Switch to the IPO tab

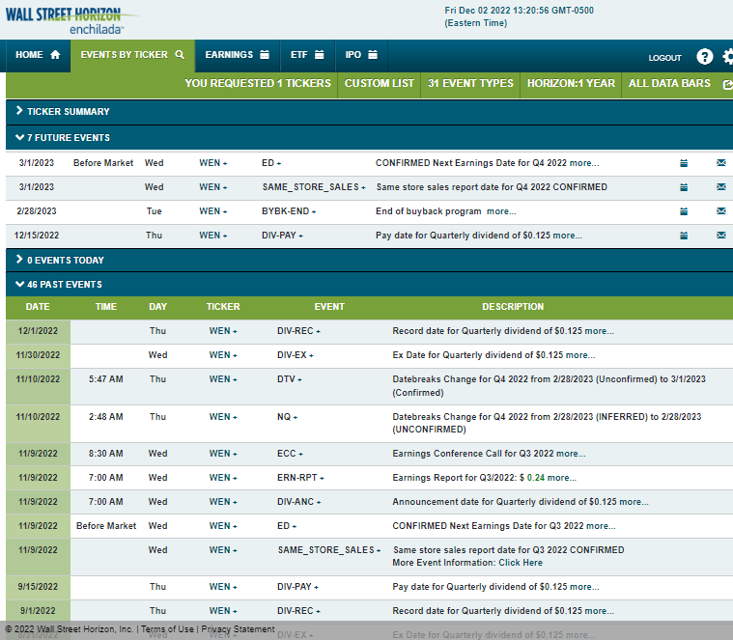(361, 55)
